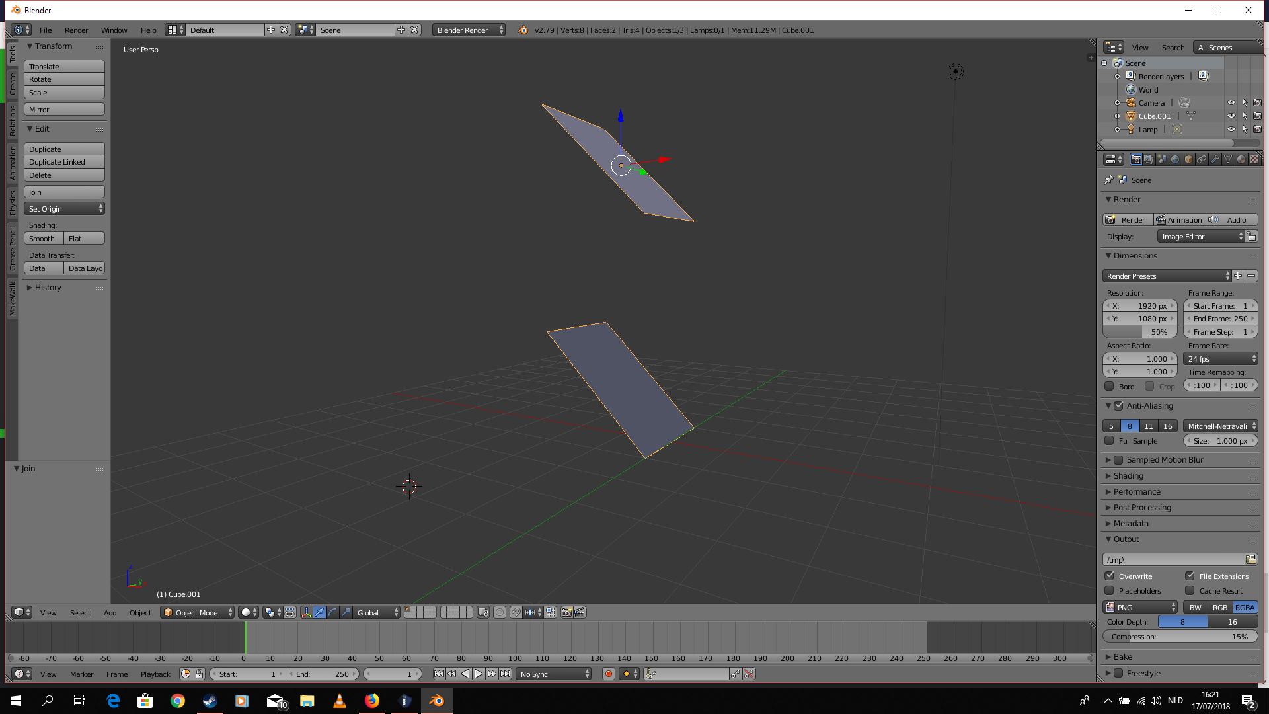
Task: Open the Help menu
Action: (148, 30)
